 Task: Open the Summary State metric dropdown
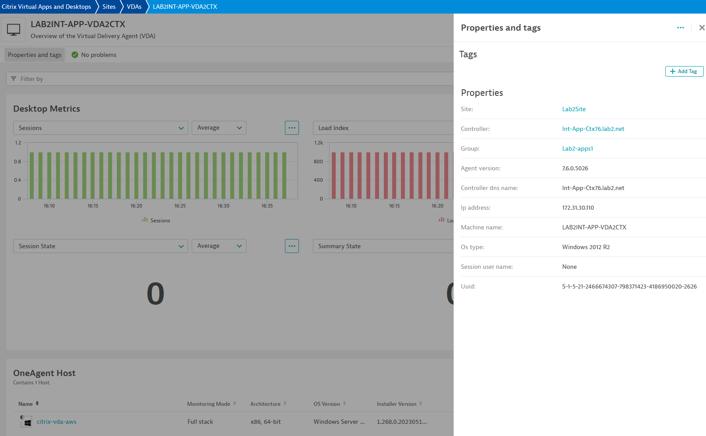click(x=383, y=246)
